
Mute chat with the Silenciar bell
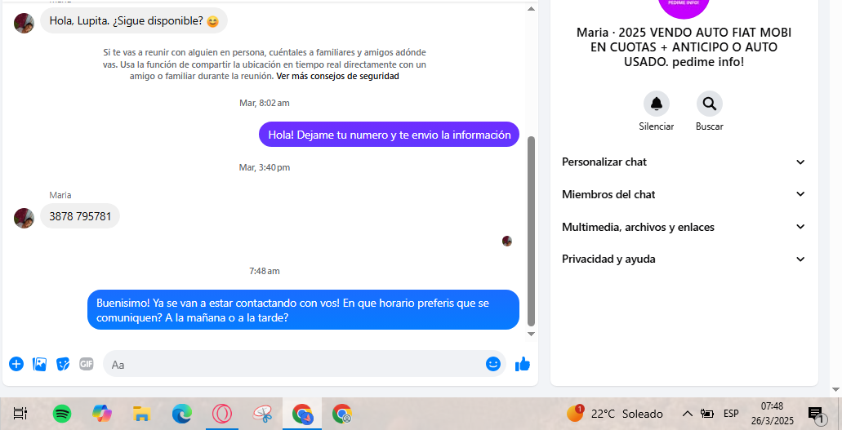tap(656, 104)
